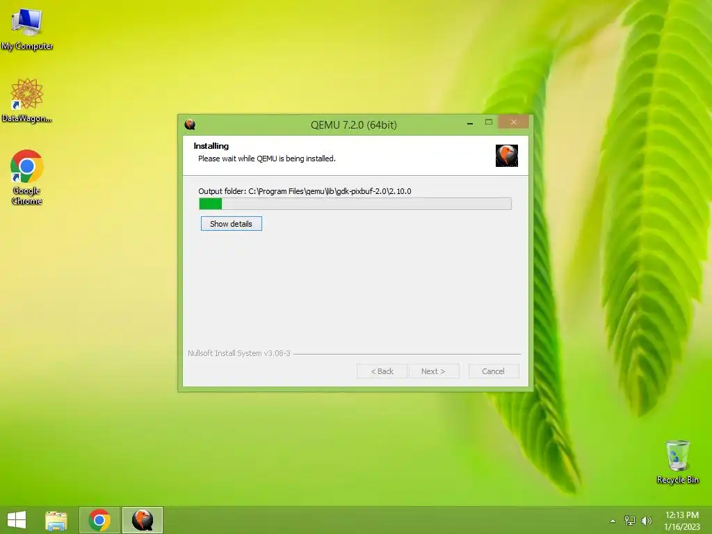This screenshot has width=712, height=534.
Task: Click the QEMU icon in title bar
Action: (x=190, y=124)
